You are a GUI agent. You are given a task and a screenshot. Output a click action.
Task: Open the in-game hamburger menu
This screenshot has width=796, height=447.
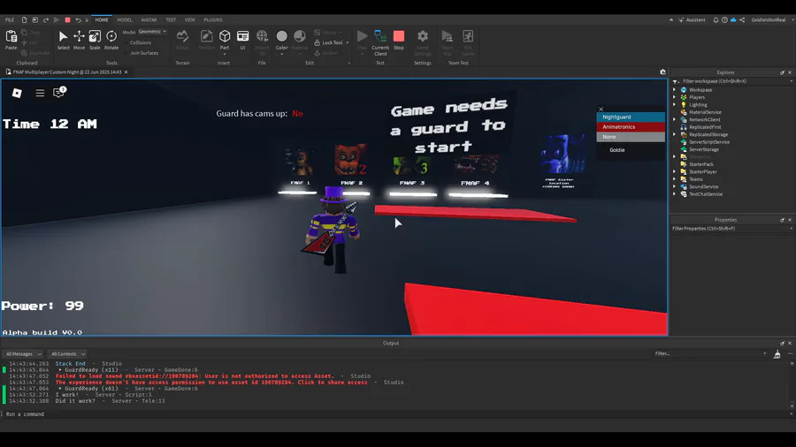coord(40,93)
